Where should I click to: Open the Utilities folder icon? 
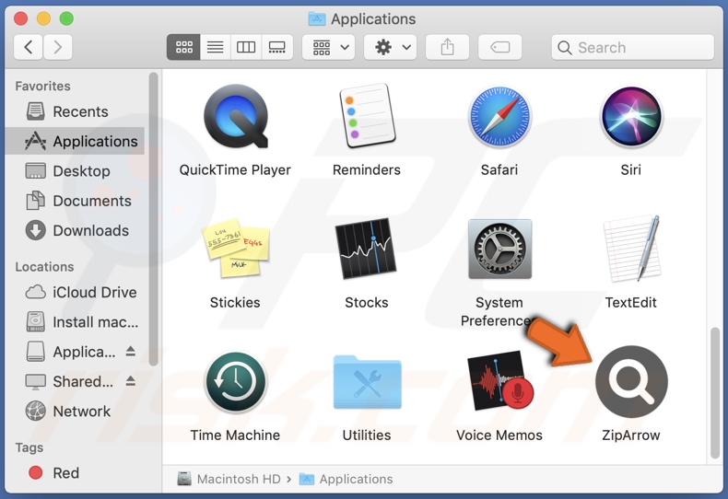(368, 382)
